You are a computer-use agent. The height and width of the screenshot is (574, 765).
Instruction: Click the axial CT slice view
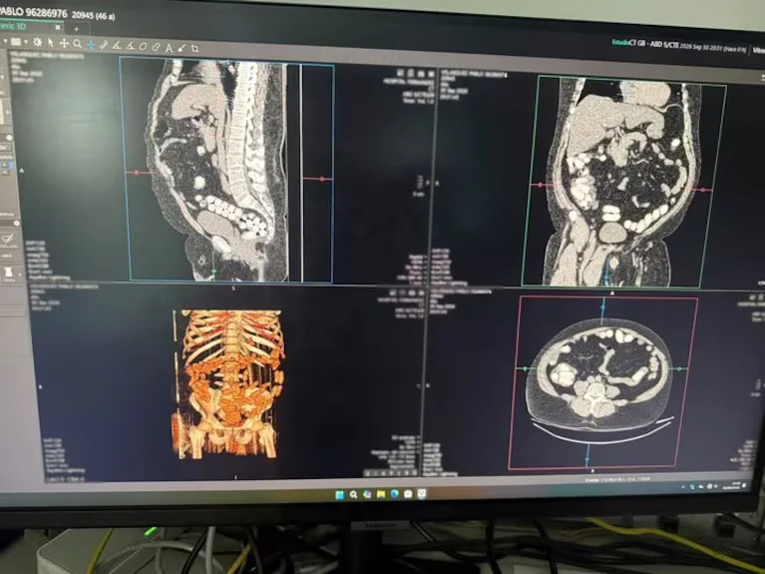(603, 382)
